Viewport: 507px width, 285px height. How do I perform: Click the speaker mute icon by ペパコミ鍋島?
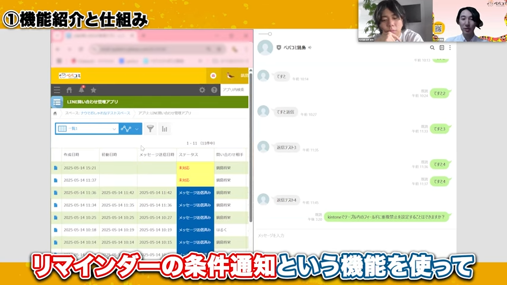coord(310,47)
